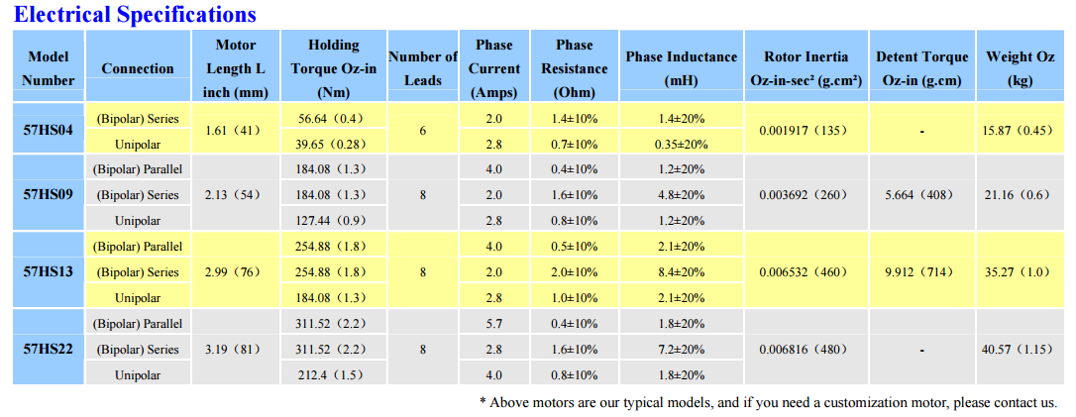1076x417 pixels.
Task: Click the 57HS22 model number cell
Action: coord(49,349)
